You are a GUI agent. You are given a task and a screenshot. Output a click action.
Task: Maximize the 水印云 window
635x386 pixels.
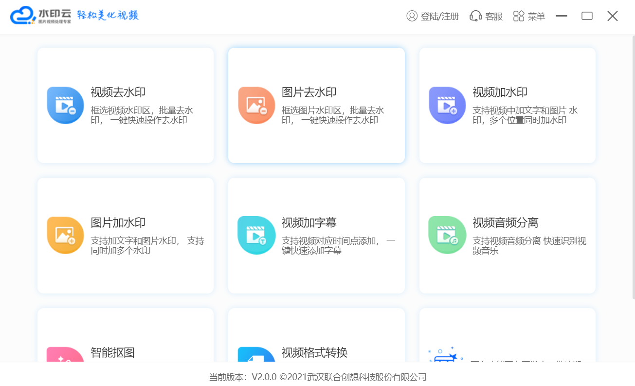[x=587, y=16]
